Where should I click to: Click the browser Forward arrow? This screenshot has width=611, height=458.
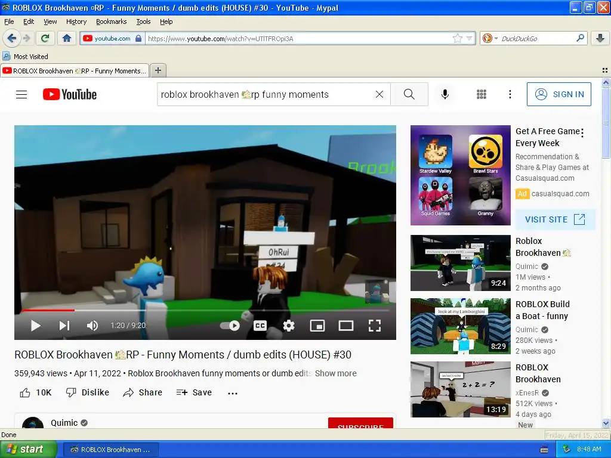tap(26, 38)
